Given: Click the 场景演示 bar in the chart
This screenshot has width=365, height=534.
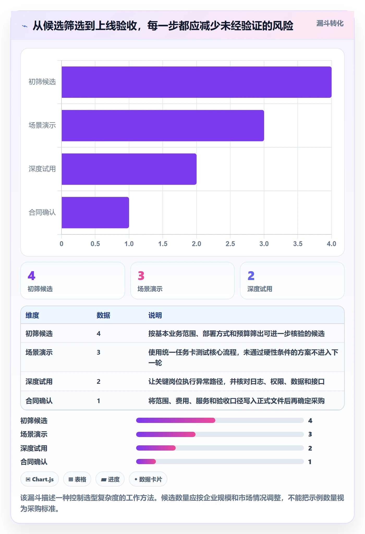Looking at the screenshot, I should pos(163,126).
